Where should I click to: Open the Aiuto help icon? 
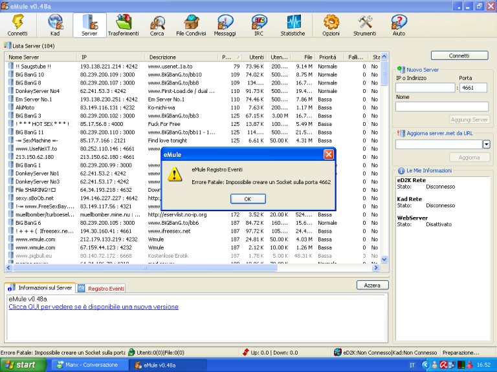tap(399, 25)
